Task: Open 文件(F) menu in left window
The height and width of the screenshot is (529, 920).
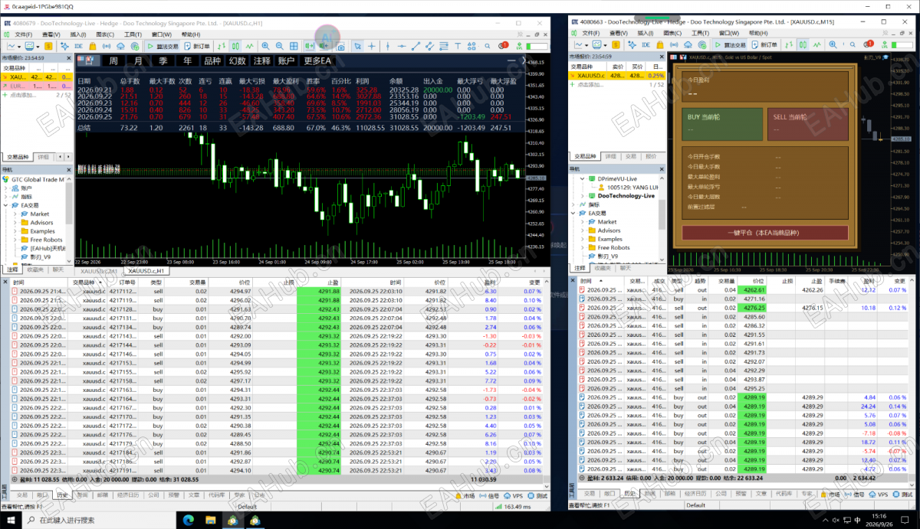Action: [24, 34]
